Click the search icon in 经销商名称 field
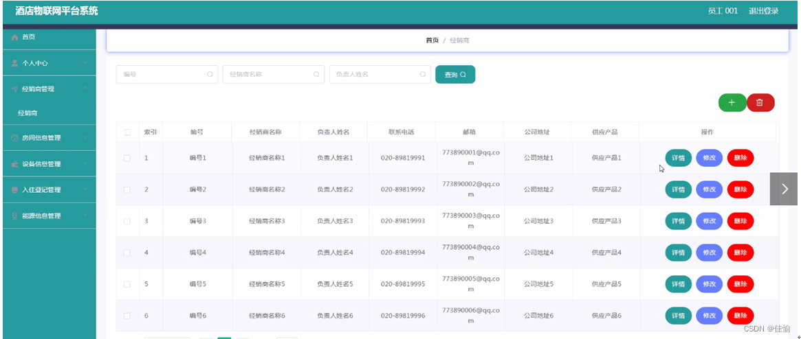The image size is (801, 339). 316,74
